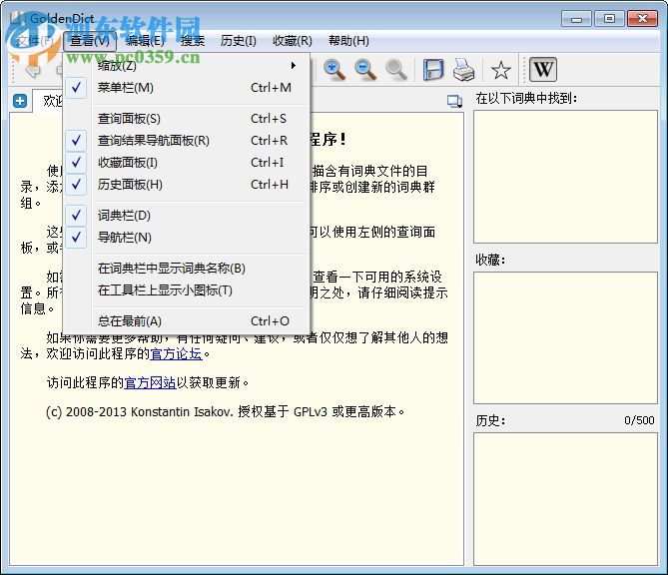Open the 帮助(H) menu
The height and width of the screenshot is (575, 668).
coord(348,41)
